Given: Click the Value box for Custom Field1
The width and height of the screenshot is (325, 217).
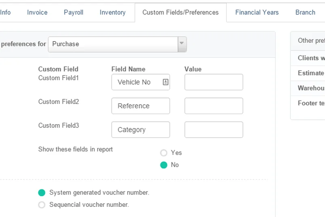Looking at the screenshot, I should click(x=214, y=82).
